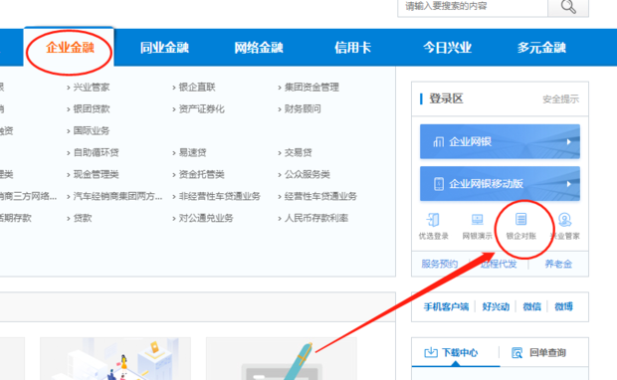Open the 好兴动 link
Image resolution: width=617 pixels, height=380 pixels.
click(x=496, y=306)
